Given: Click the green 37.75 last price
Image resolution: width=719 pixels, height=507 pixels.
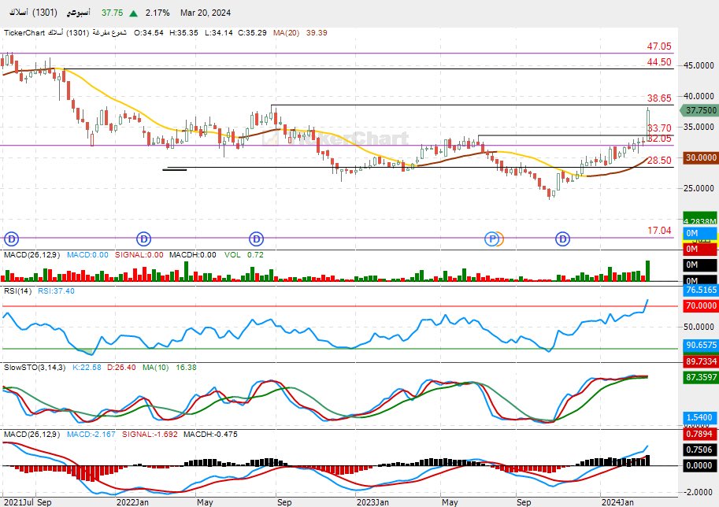Looking at the screenshot, I should [113, 13].
